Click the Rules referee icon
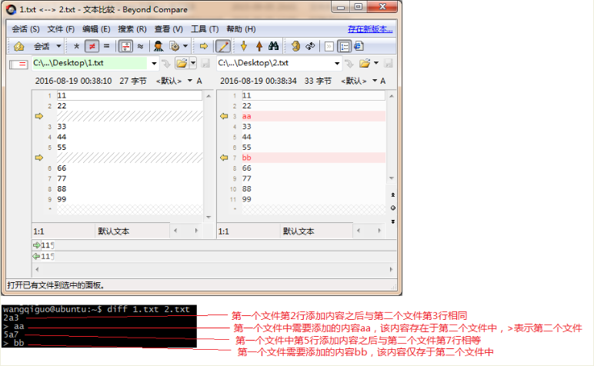 159,47
